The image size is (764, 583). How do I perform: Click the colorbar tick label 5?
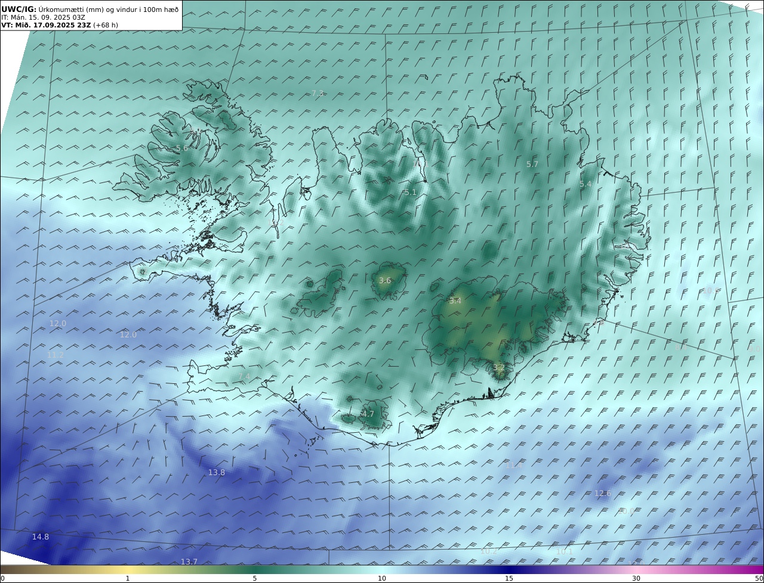pos(255,578)
